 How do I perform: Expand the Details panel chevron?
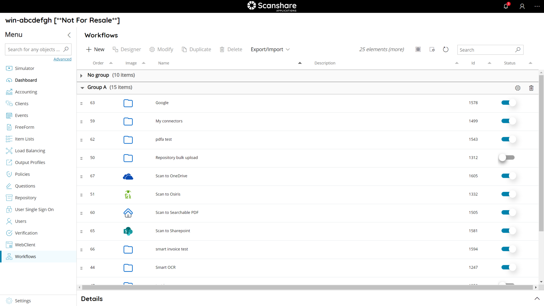[x=537, y=299]
